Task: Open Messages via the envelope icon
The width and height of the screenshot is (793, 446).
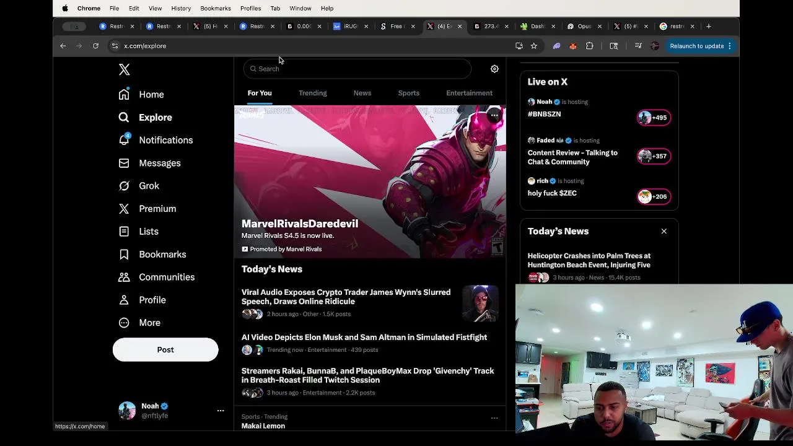Action: pyautogui.click(x=150, y=163)
